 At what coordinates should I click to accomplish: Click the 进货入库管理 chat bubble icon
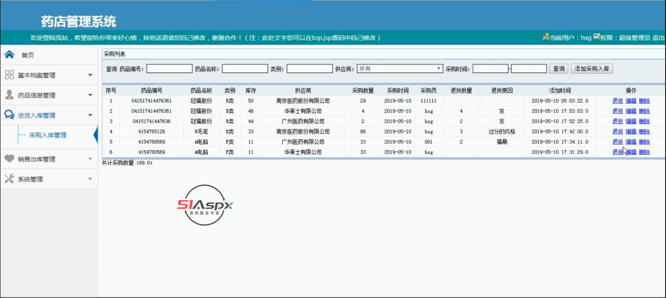[x=9, y=115]
